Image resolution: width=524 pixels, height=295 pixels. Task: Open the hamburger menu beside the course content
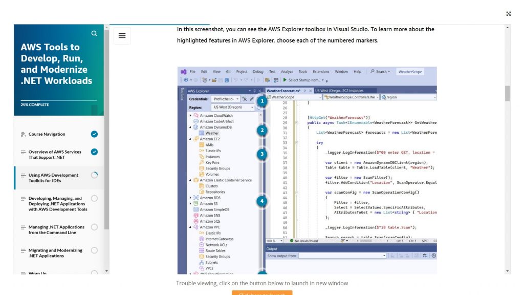122,36
